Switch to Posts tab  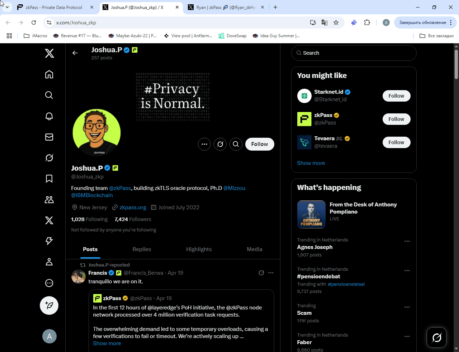90,249
